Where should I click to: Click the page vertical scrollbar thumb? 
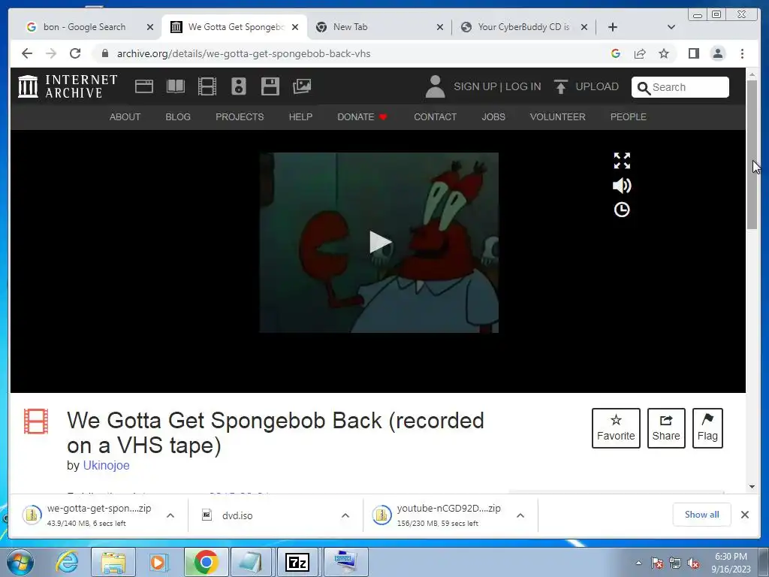(x=752, y=154)
